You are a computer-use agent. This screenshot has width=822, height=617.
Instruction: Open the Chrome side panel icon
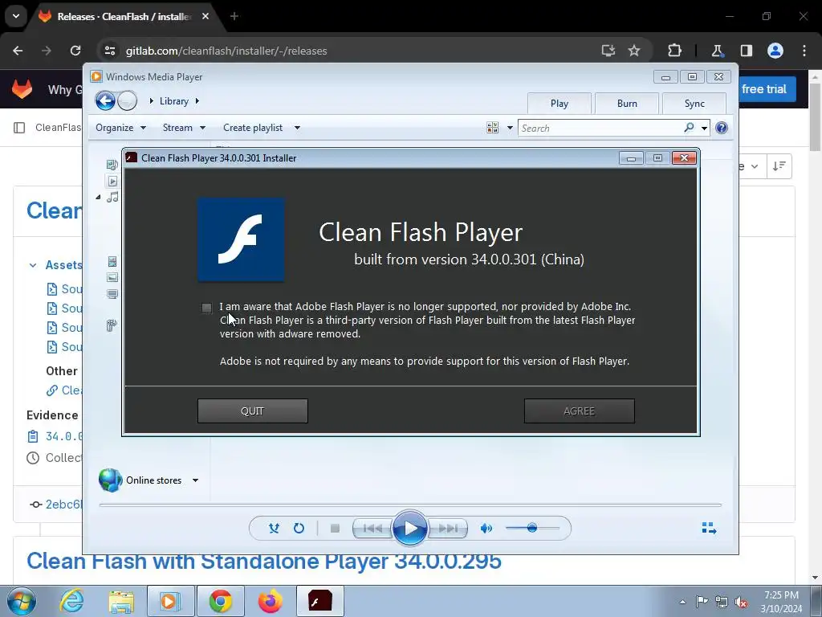tap(746, 51)
